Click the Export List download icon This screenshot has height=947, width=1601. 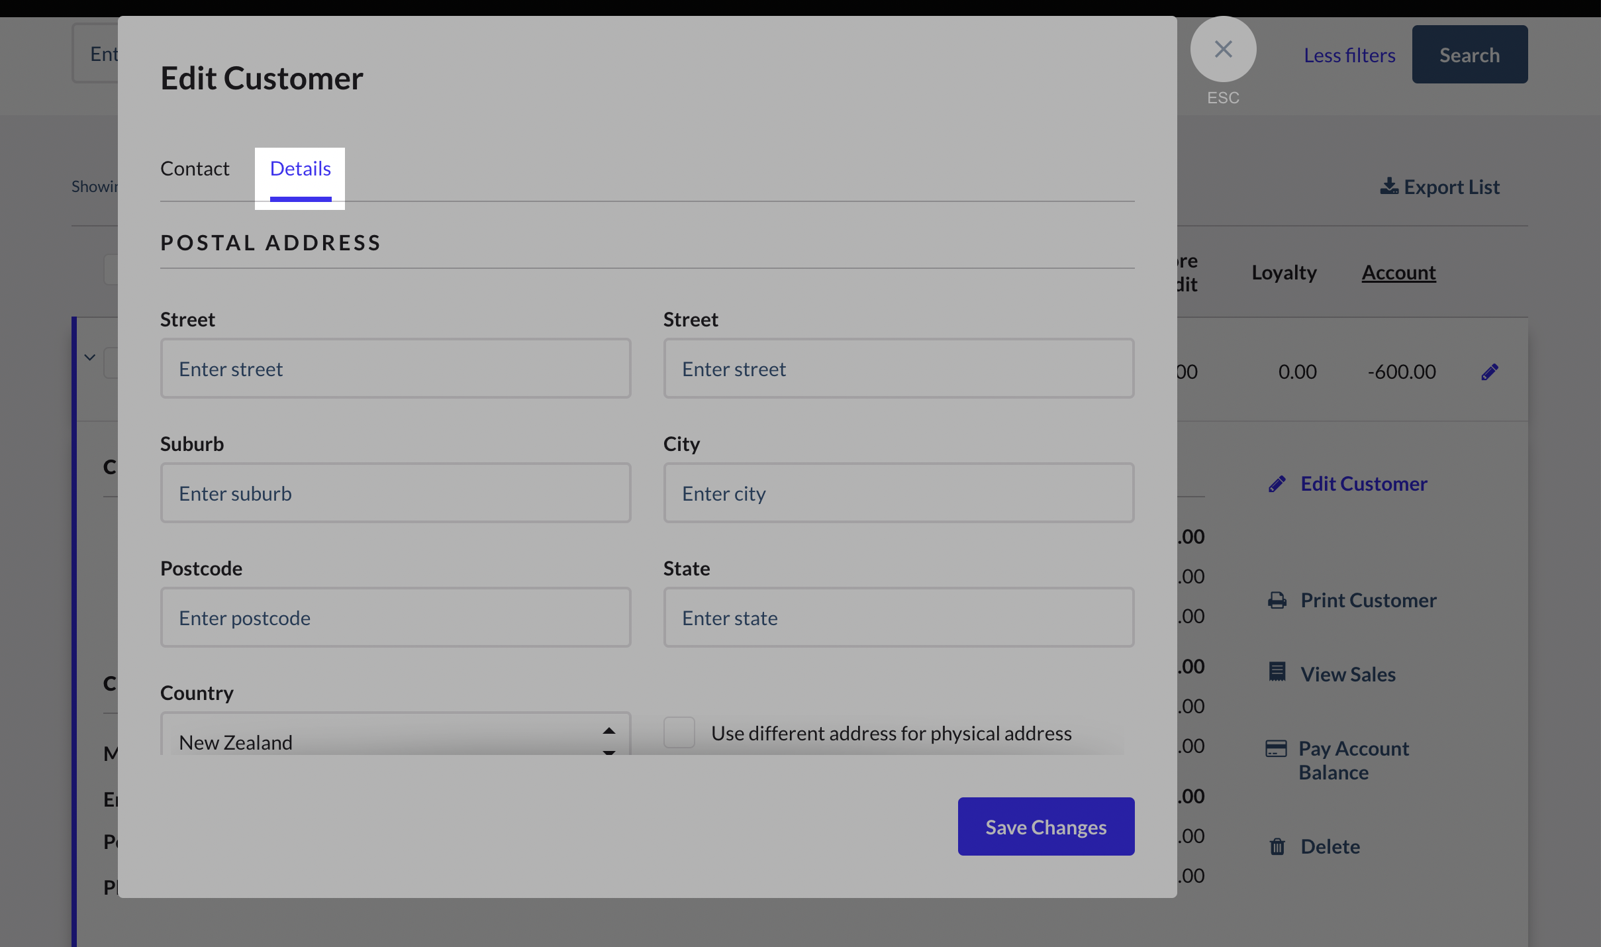tap(1389, 187)
